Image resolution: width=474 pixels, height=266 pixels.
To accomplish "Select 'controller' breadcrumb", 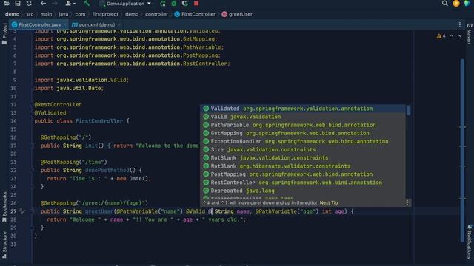I will pyautogui.click(x=156, y=14).
